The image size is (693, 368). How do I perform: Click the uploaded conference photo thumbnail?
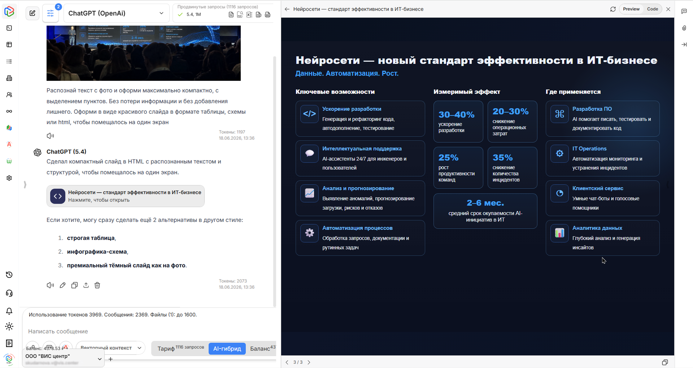(x=144, y=53)
